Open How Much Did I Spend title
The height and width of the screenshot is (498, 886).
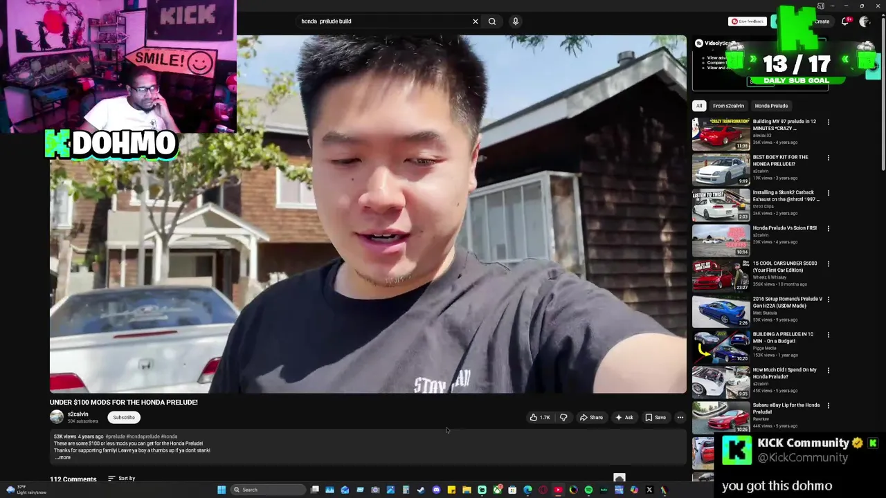click(785, 373)
